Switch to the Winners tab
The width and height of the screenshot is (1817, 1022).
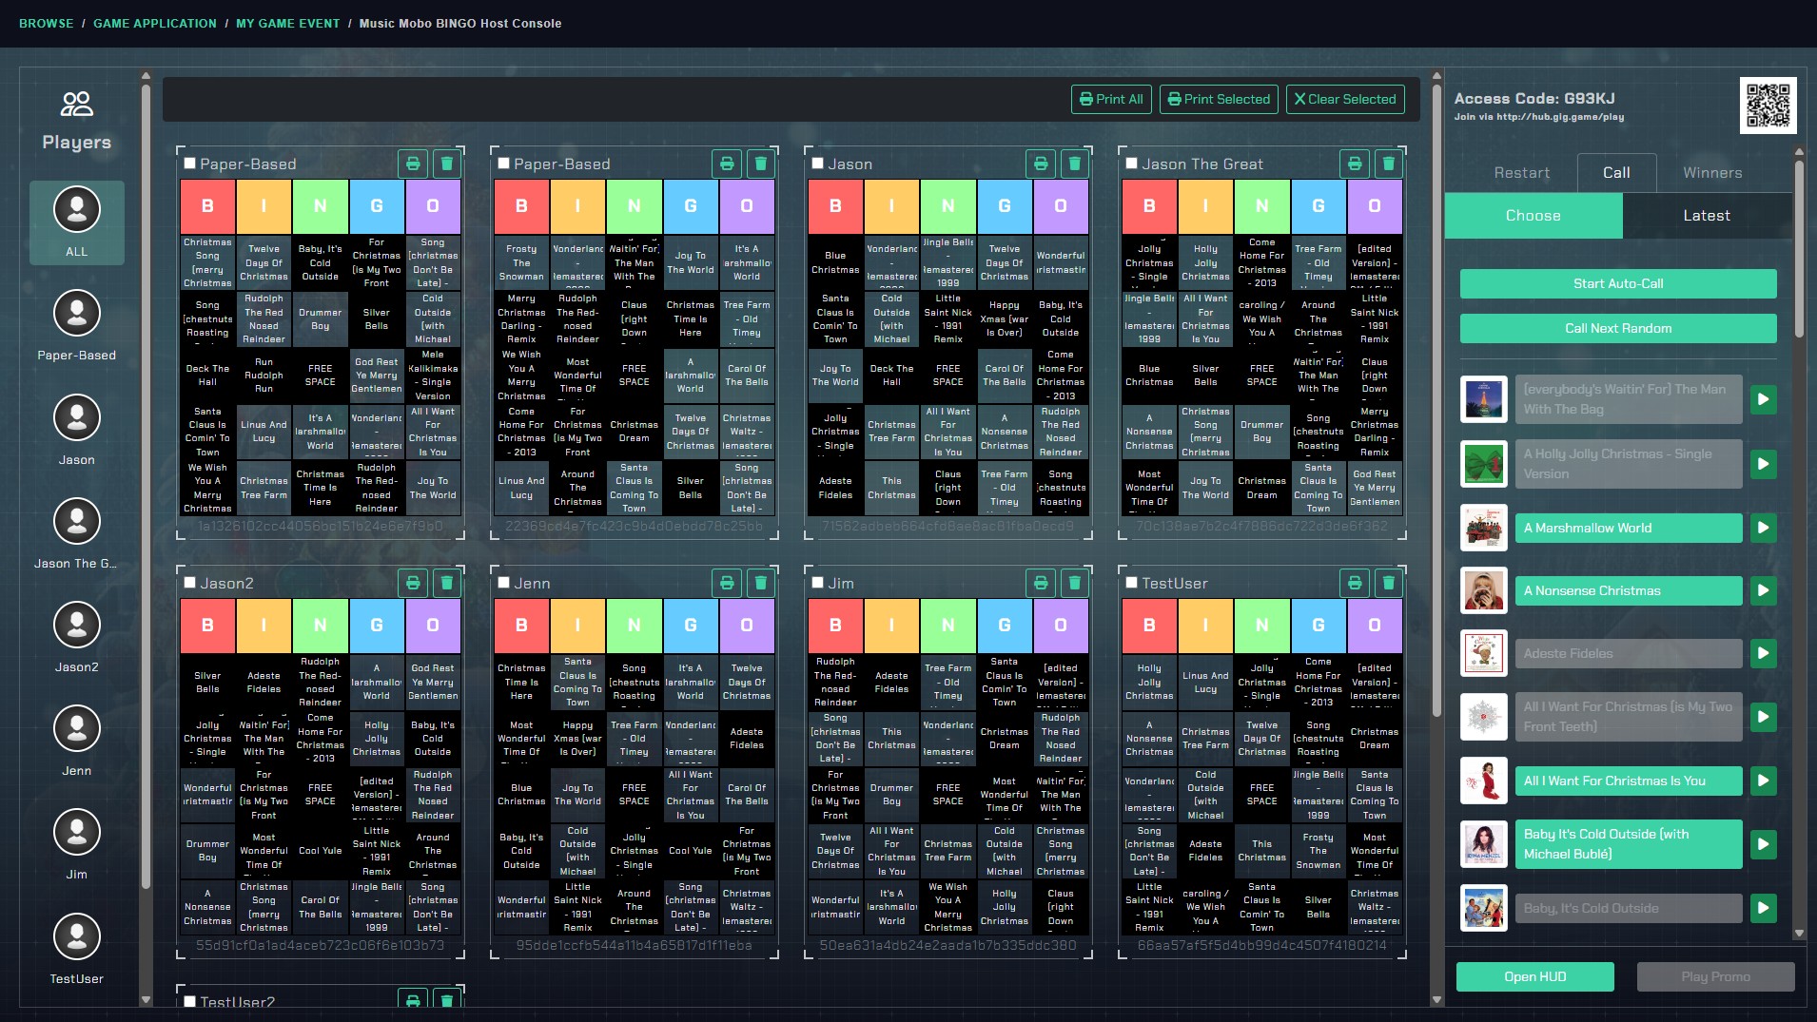tap(1711, 173)
